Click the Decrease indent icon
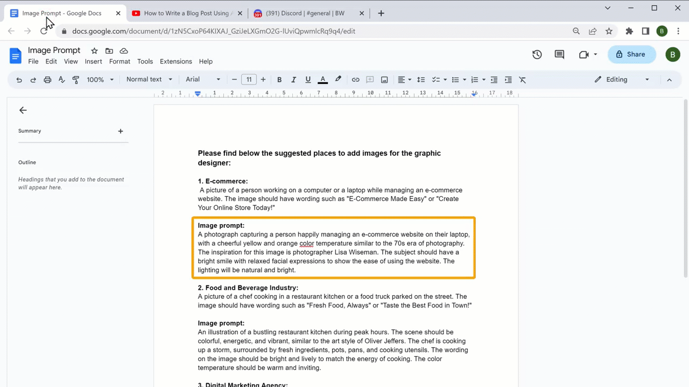The height and width of the screenshot is (387, 689). pos(494,80)
